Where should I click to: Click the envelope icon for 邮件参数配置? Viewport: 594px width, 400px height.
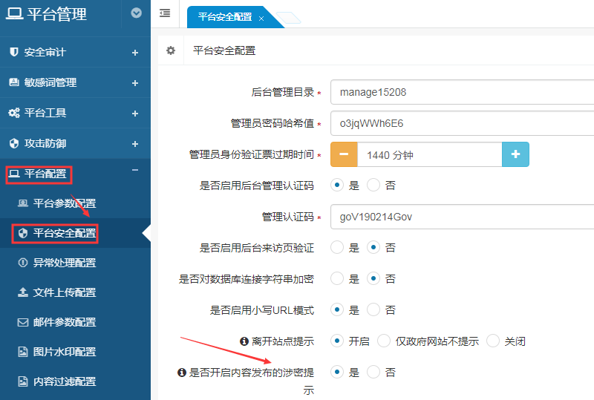(x=22, y=322)
